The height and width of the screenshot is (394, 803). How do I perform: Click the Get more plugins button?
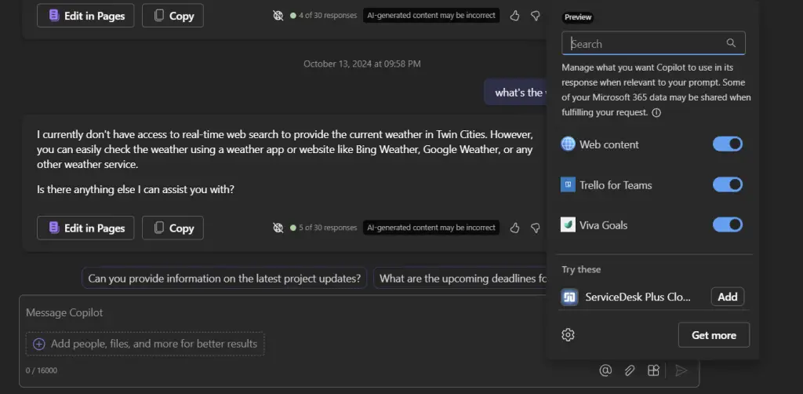pyautogui.click(x=714, y=335)
